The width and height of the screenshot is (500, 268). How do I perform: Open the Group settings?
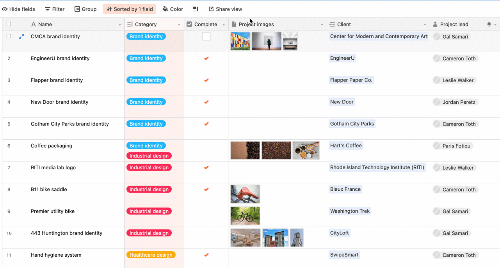[85, 9]
